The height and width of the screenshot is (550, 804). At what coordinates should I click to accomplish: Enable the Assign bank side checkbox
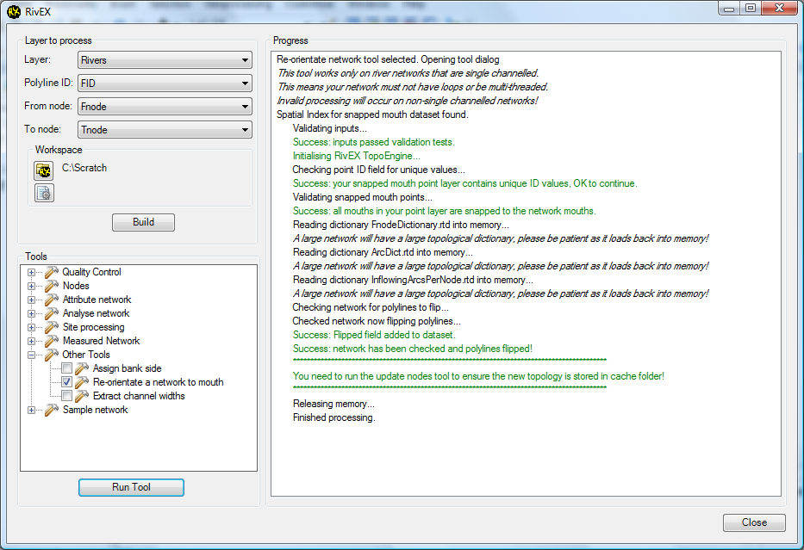point(66,368)
